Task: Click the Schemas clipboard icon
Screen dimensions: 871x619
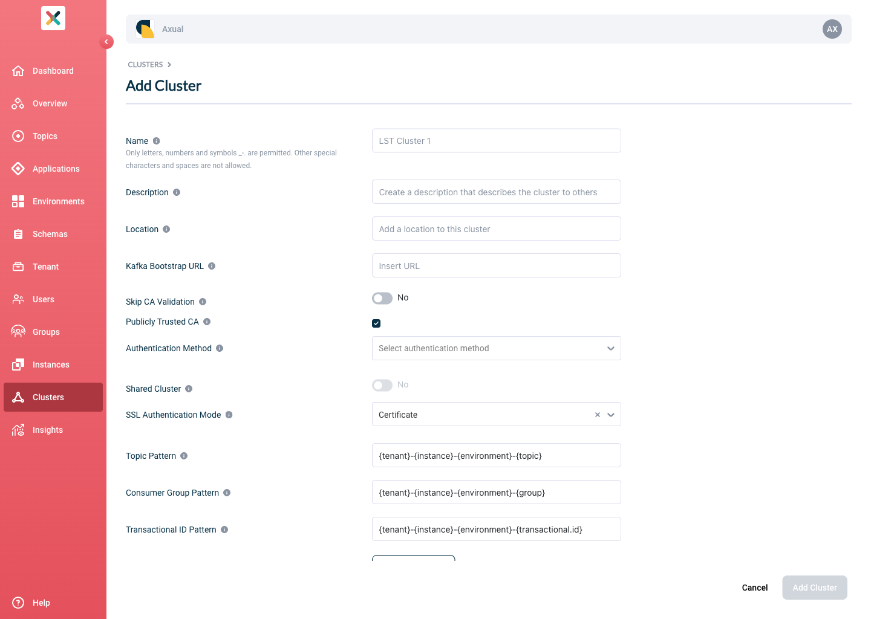Action: click(x=18, y=234)
